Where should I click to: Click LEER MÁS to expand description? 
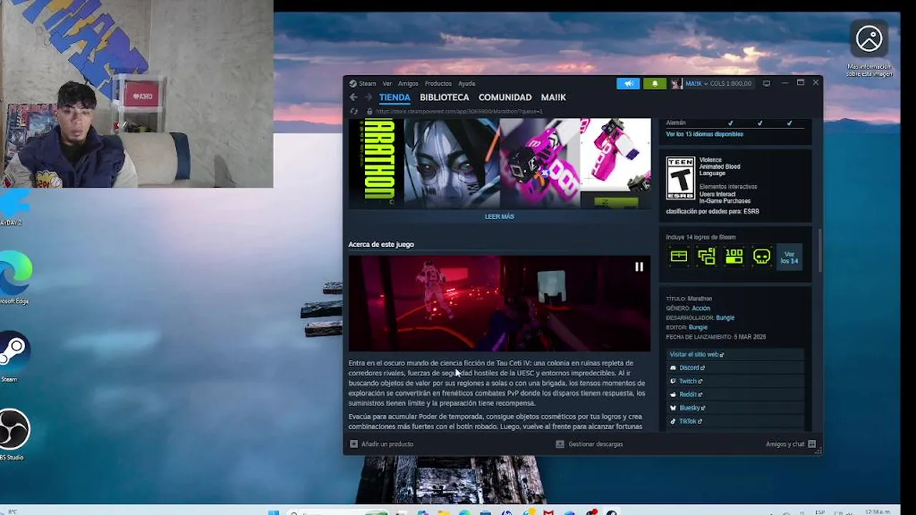pyautogui.click(x=500, y=217)
